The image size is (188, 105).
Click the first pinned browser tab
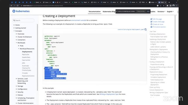12,2
